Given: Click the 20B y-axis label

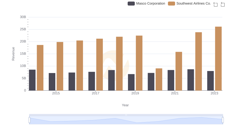Looking at the screenshot, I should pyautogui.click(x=23, y=41).
